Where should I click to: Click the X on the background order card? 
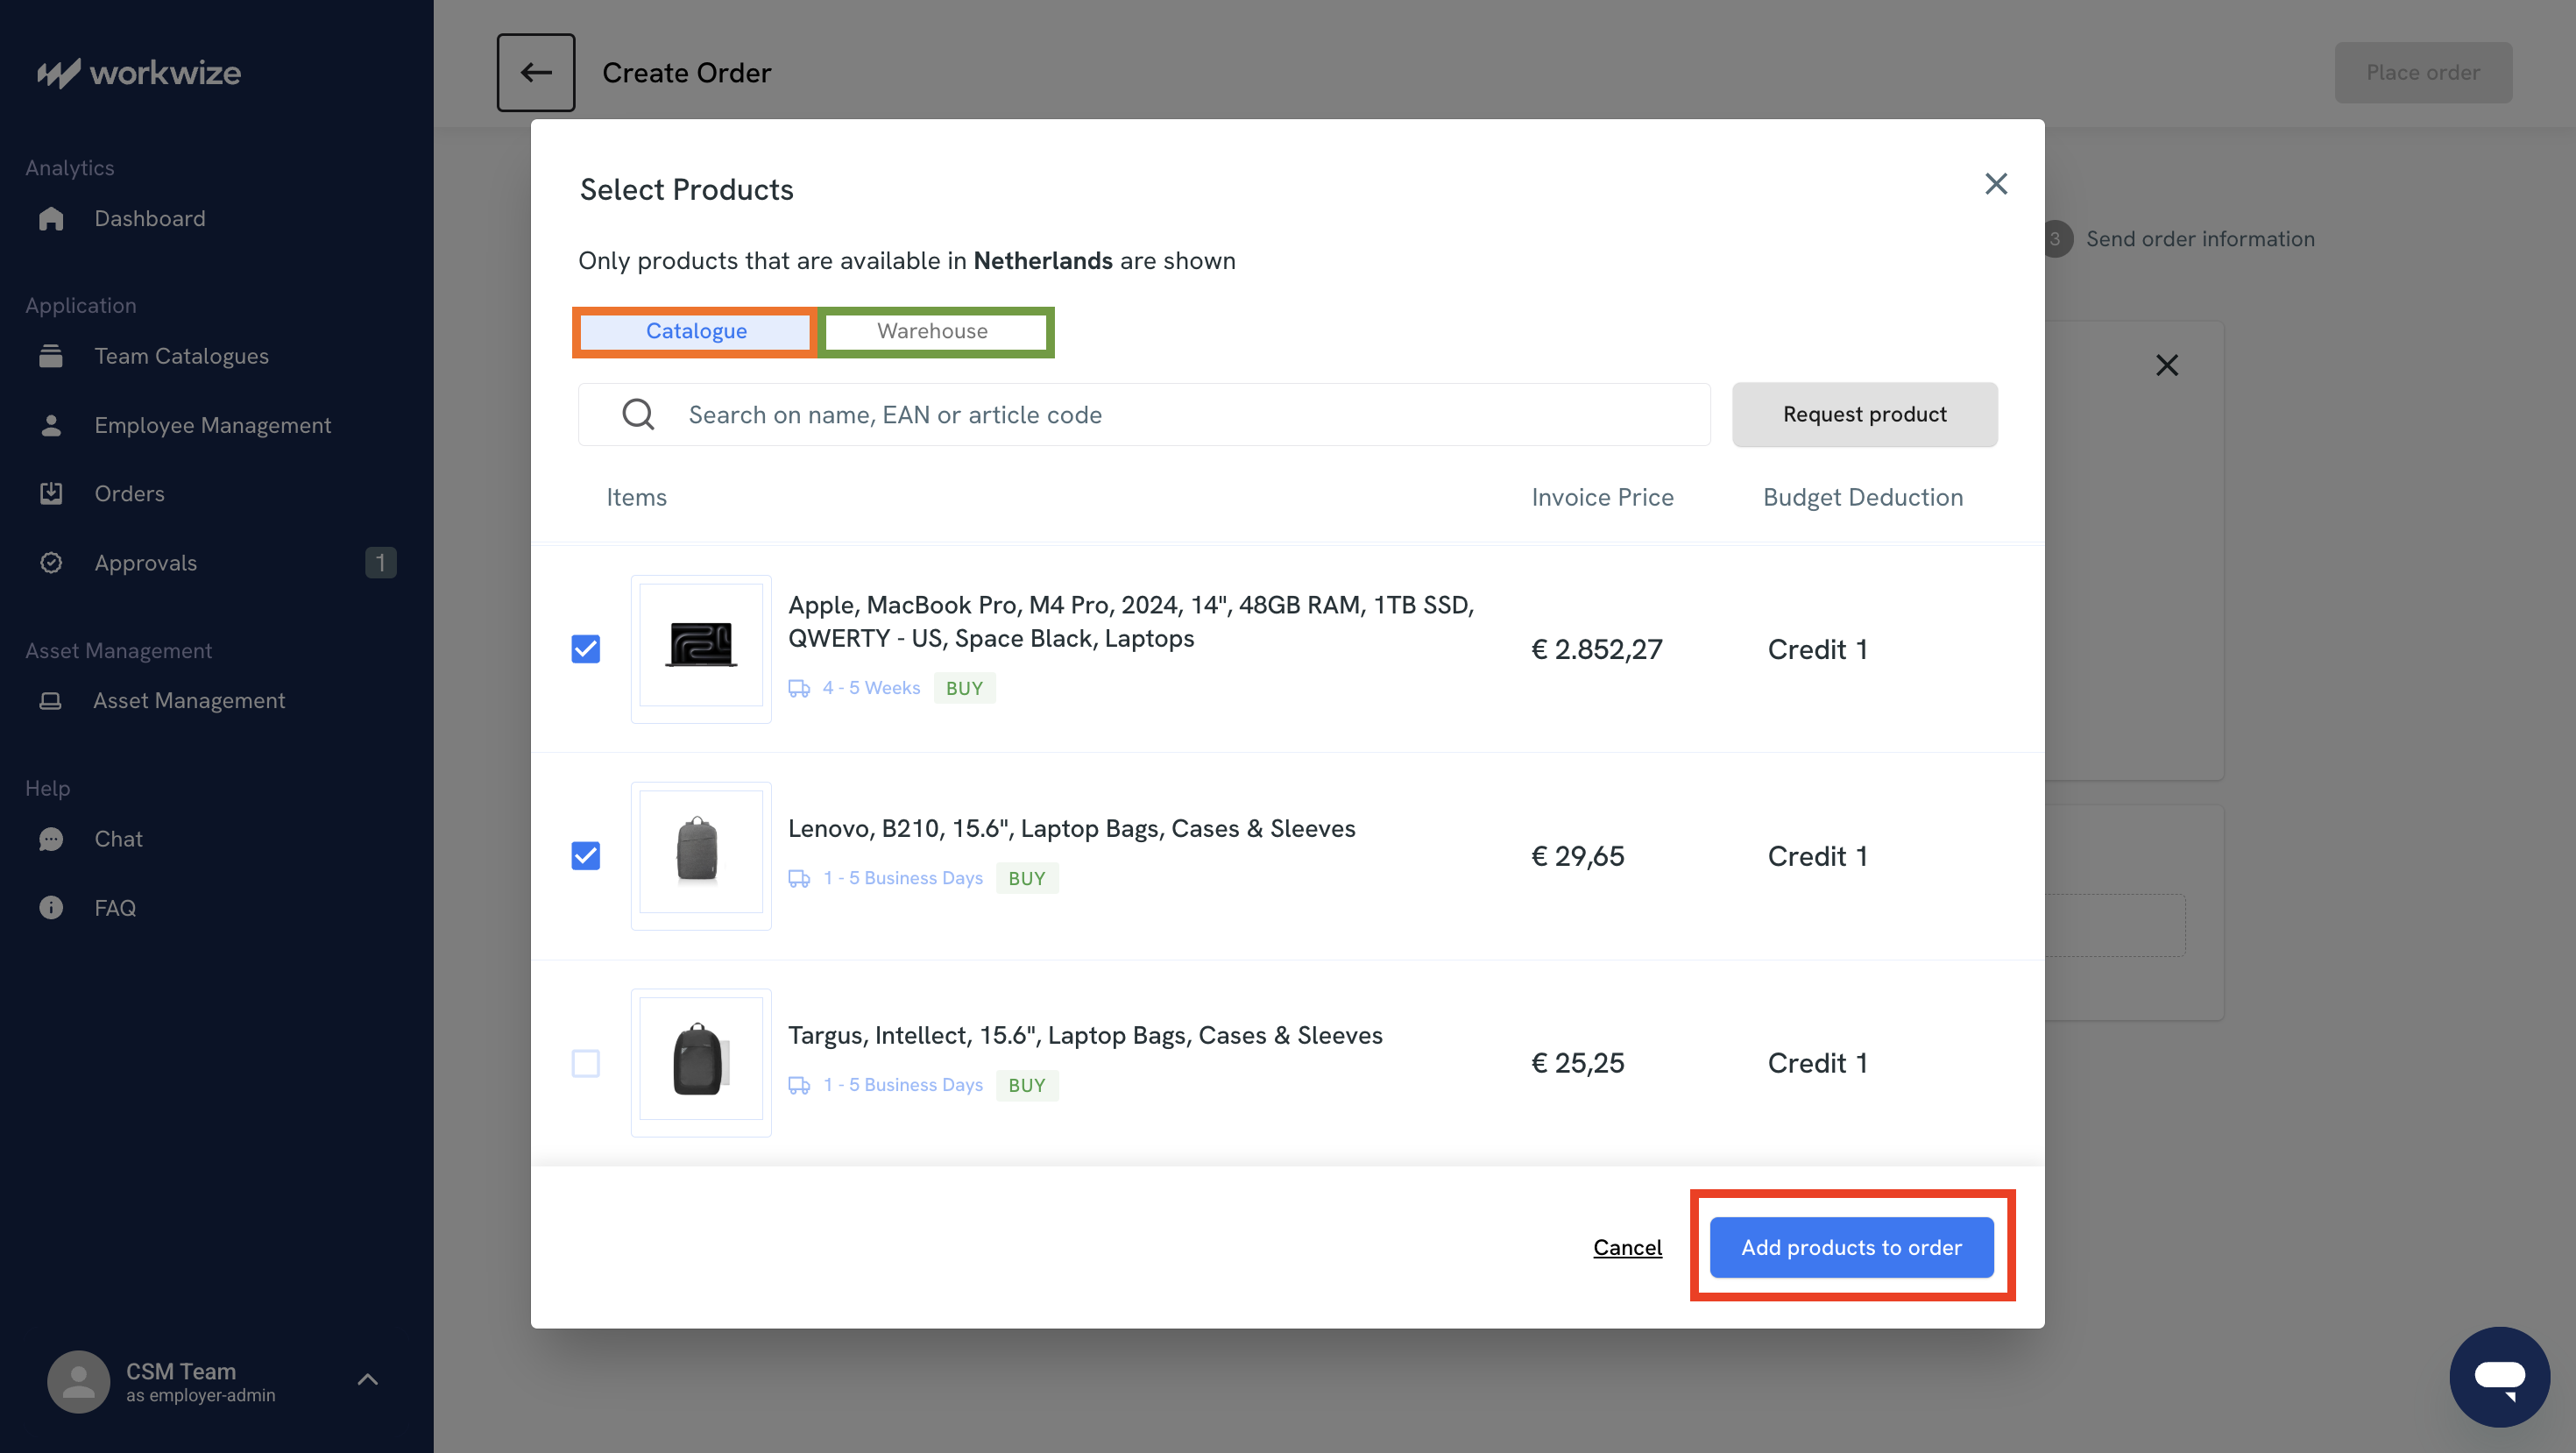point(2167,365)
